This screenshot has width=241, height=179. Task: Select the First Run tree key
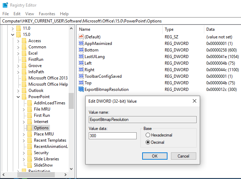[x=42, y=115]
